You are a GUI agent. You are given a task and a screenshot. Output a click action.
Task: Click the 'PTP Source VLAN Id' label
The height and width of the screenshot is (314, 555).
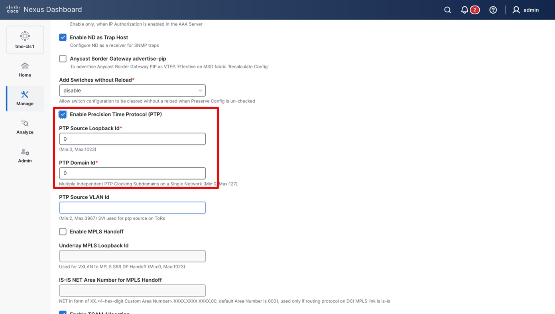[x=84, y=197]
